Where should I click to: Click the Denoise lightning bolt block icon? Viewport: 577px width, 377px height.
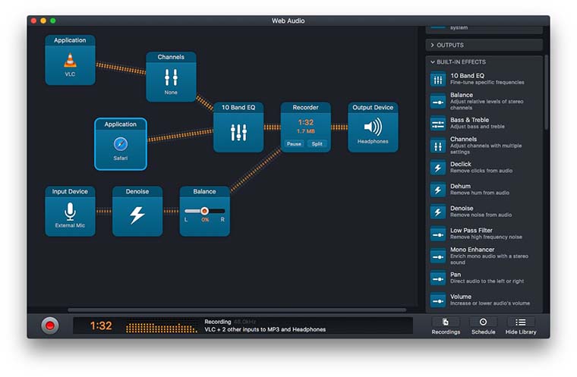coord(137,215)
